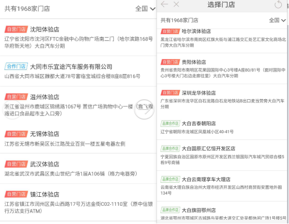Click the left carousel arrow circle in the left panel
This screenshot has width=289, height=224.
(12, 109)
